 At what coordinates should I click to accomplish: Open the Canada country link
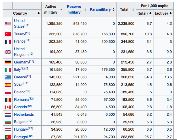tap(20, 107)
